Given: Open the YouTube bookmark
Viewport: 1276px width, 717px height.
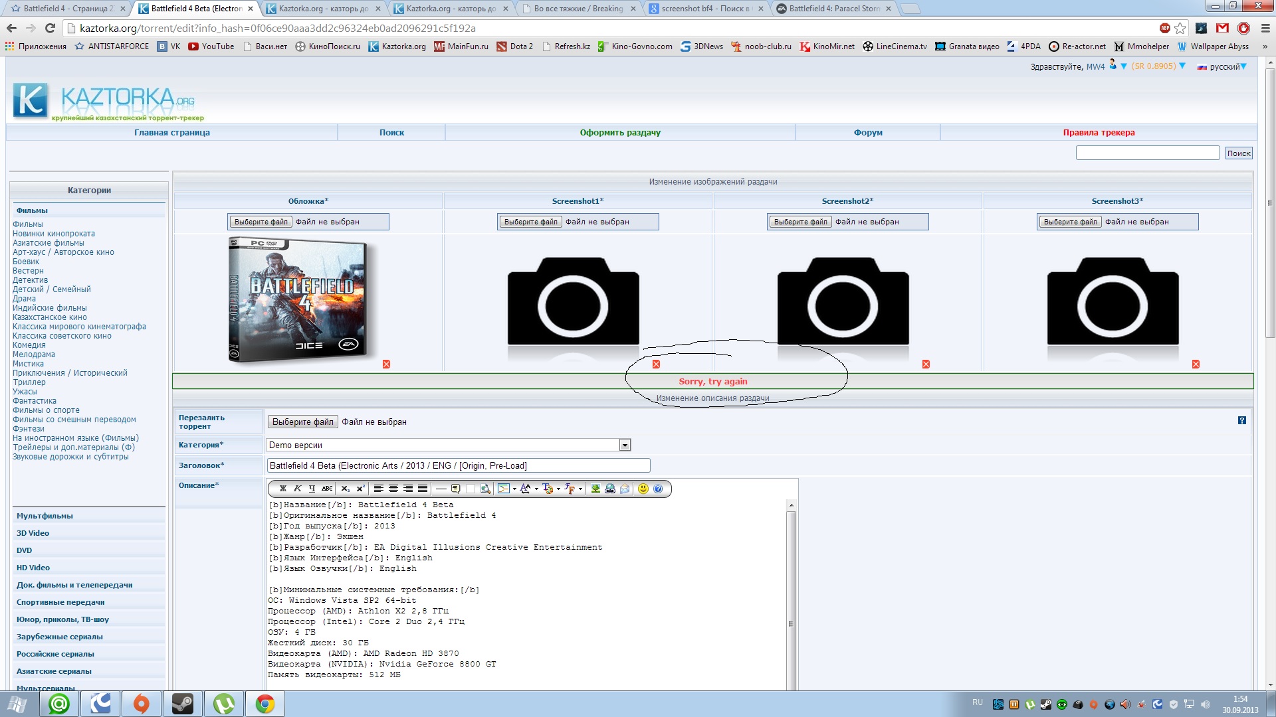Looking at the screenshot, I should pos(211,46).
